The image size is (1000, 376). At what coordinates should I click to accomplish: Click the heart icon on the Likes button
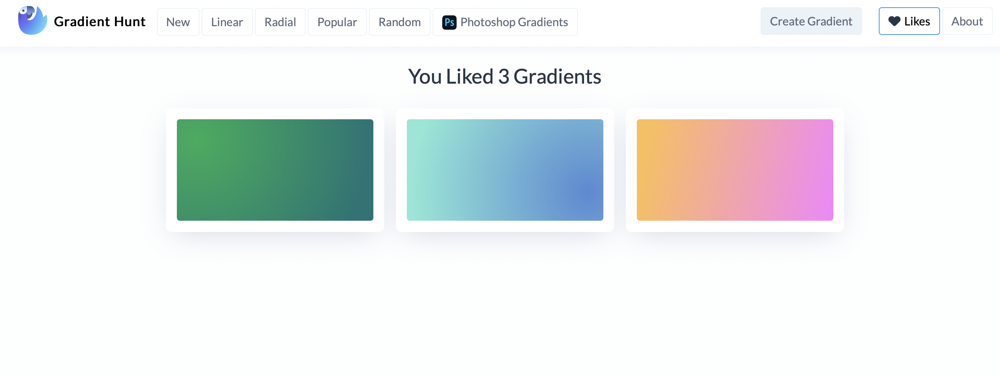point(894,21)
